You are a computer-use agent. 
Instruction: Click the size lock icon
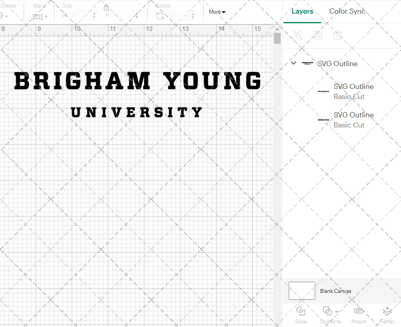coord(106,7)
